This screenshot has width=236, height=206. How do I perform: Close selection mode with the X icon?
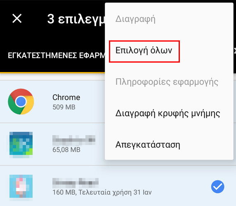tap(17, 19)
